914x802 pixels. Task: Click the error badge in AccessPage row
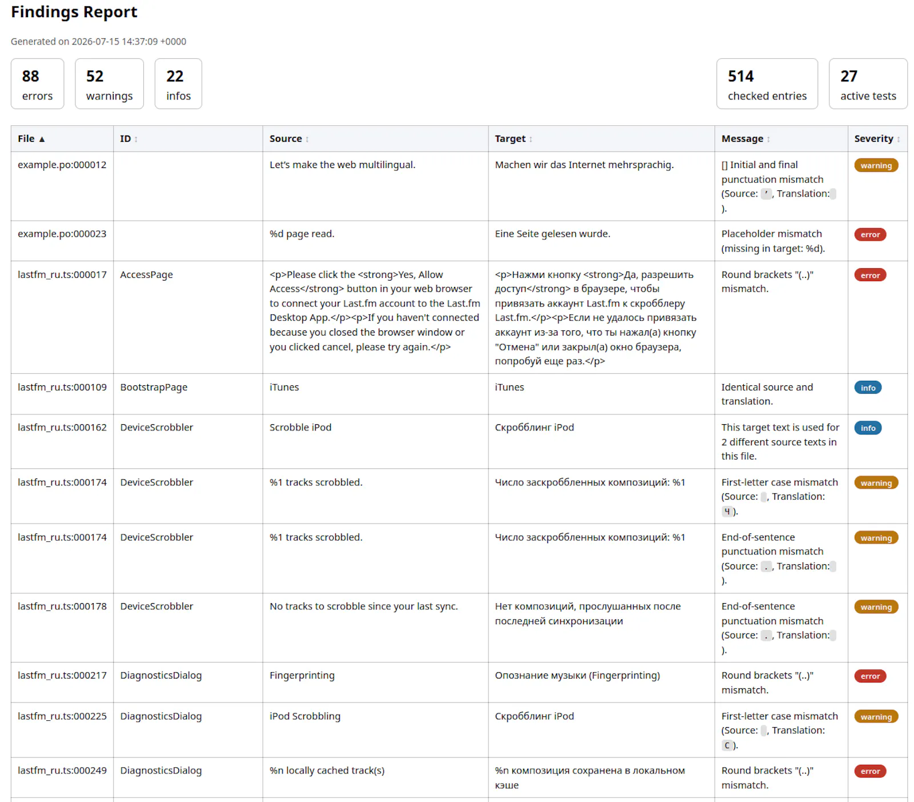click(870, 275)
